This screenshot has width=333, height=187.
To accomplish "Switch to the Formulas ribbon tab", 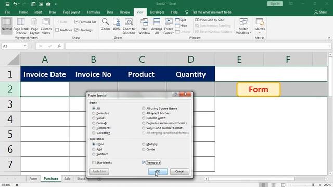I will [94, 12].
